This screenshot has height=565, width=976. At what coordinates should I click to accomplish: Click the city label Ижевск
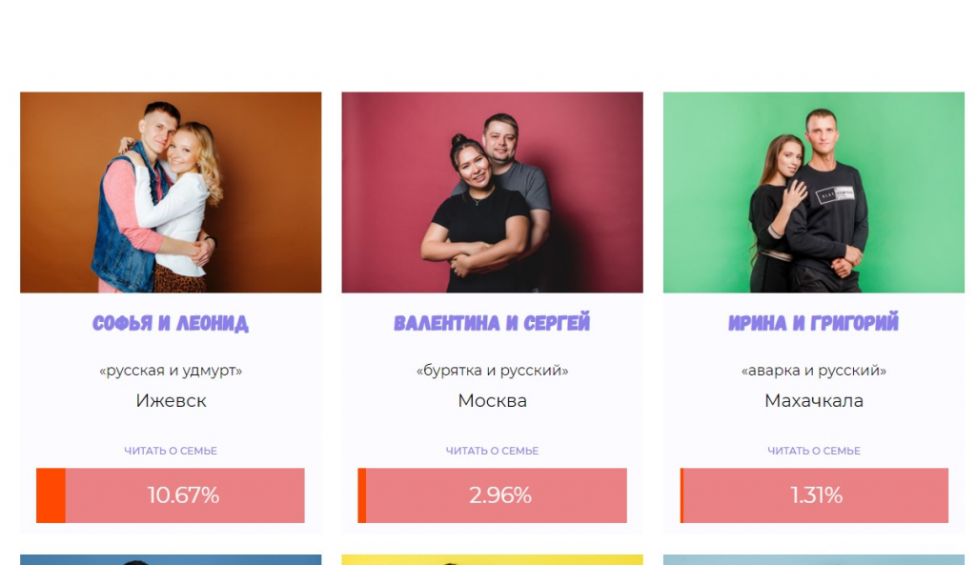pyautogui.click(x=171, y=401)
